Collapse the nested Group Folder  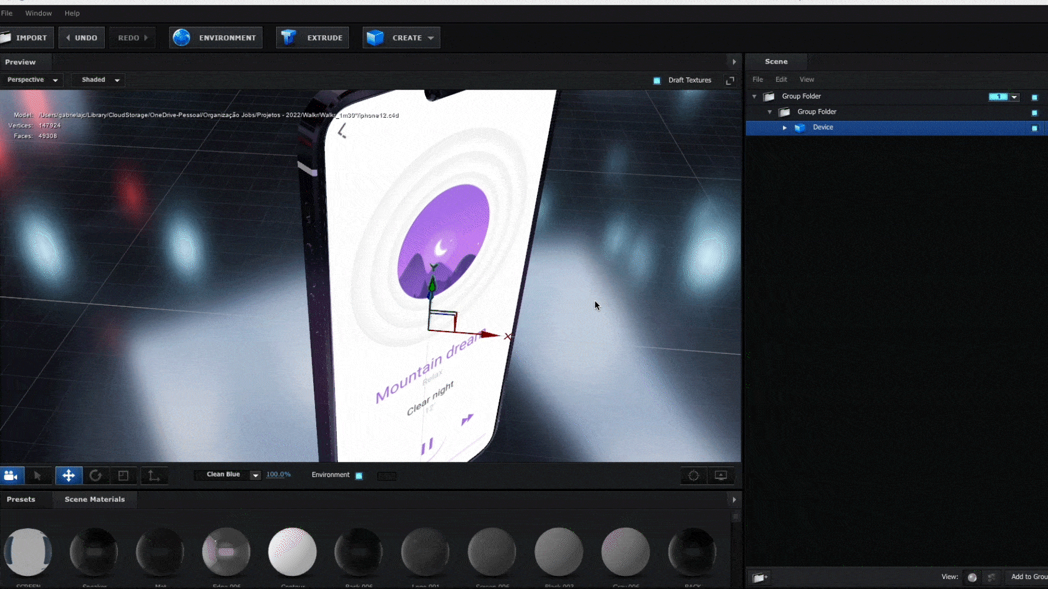[770, 112]
